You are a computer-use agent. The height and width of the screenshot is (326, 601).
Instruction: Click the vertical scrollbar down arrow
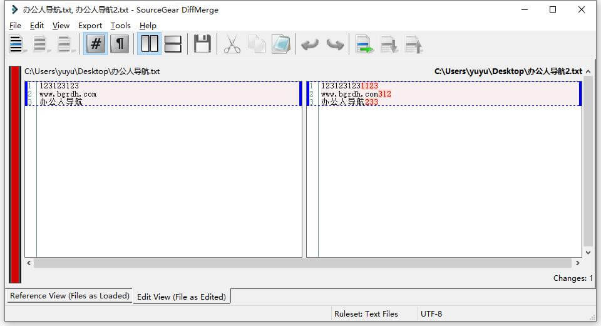588,252
